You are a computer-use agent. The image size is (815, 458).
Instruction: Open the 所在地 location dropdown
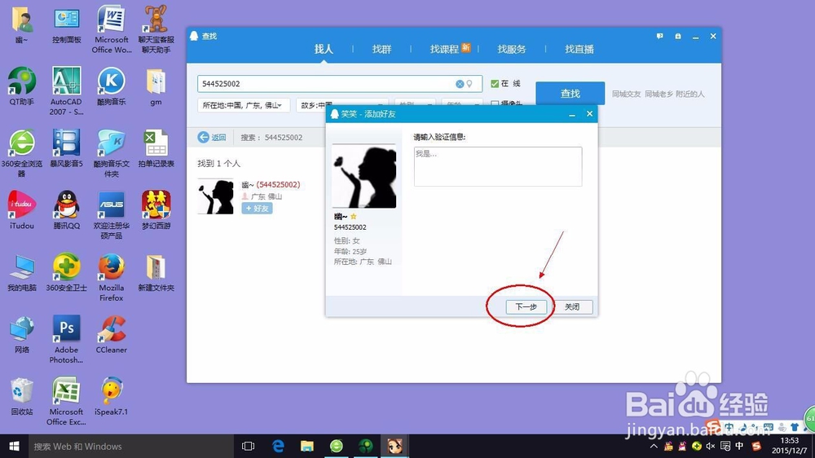point(243,105)
